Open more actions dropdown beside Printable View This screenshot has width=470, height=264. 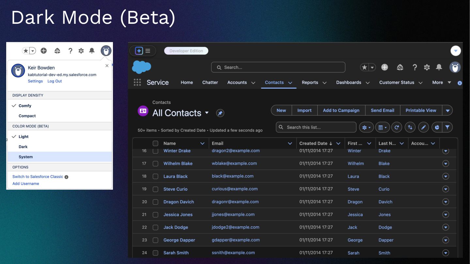click(447, 110)
